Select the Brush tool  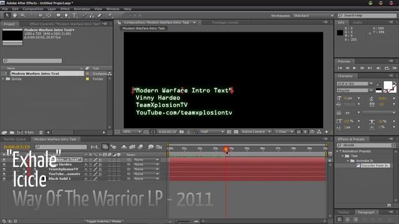point(84,16)
